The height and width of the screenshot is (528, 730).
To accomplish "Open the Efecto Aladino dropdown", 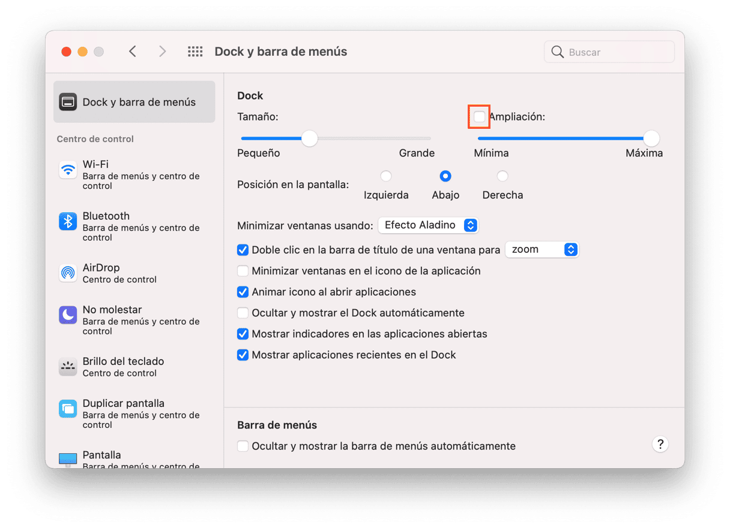I will click(428, 225).
